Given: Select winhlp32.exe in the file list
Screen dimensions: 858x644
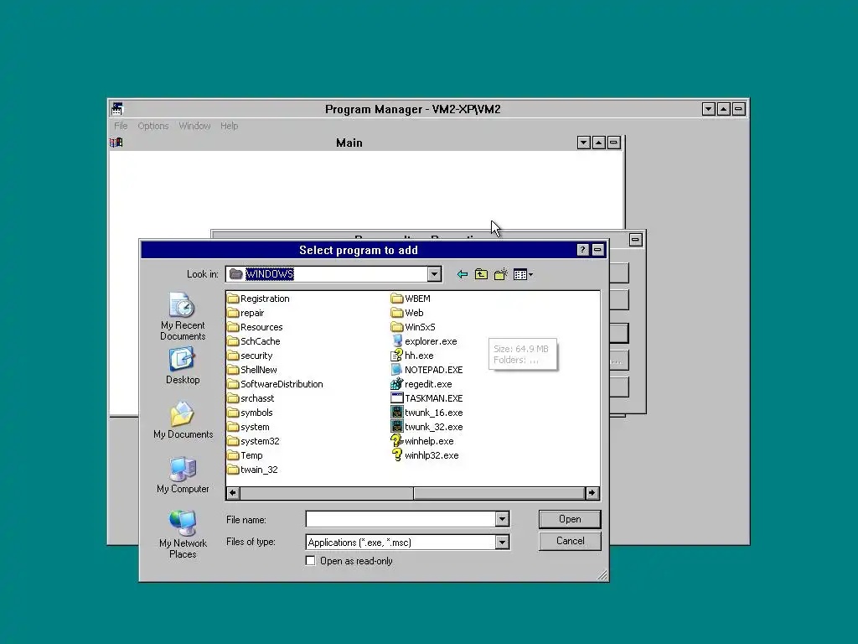Looking at the screenshot, I should coord(425,455).
